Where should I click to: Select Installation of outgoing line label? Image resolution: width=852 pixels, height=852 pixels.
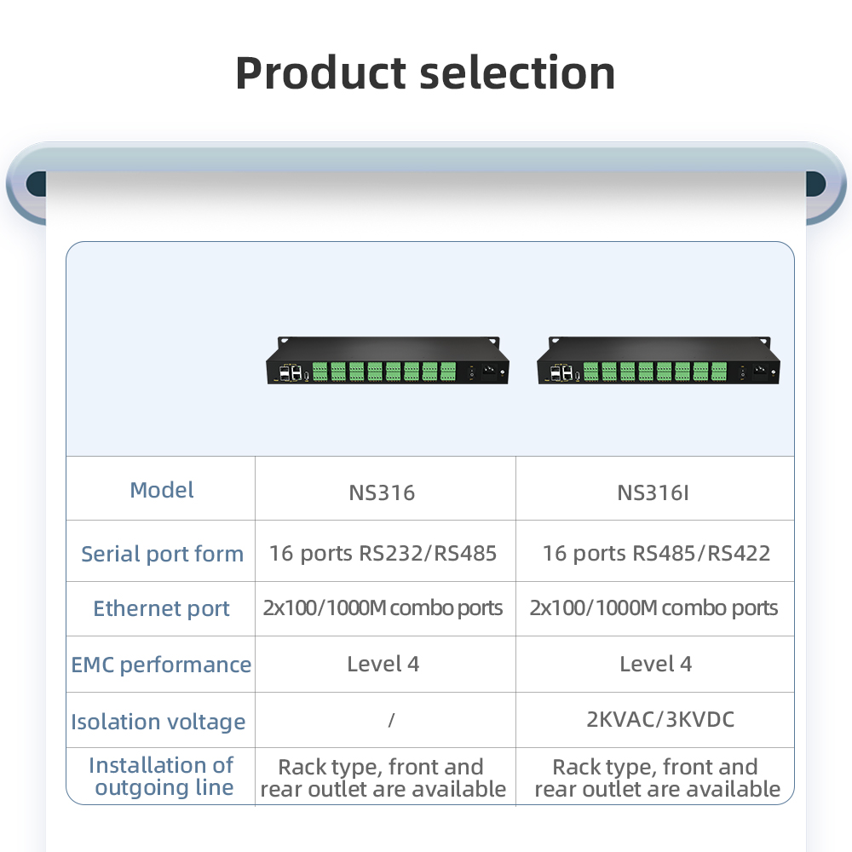[x=162, y=776]
